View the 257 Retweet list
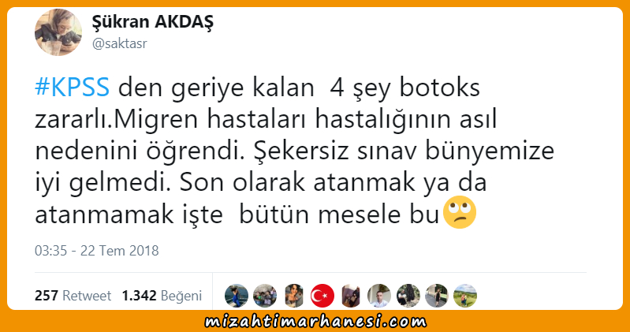Image resolution: width=630 pixels, height=332 pixels. (73, 296)
